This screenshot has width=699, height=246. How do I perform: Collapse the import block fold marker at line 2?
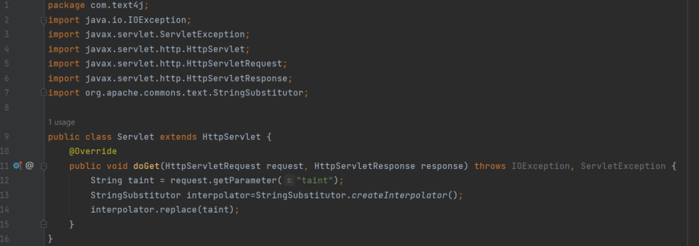point(44,20)
